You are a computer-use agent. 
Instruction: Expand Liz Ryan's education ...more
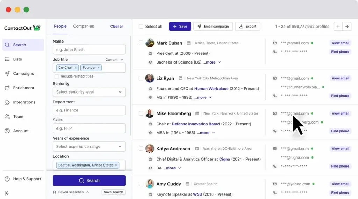pyautogui.click(x=203, y=97)
